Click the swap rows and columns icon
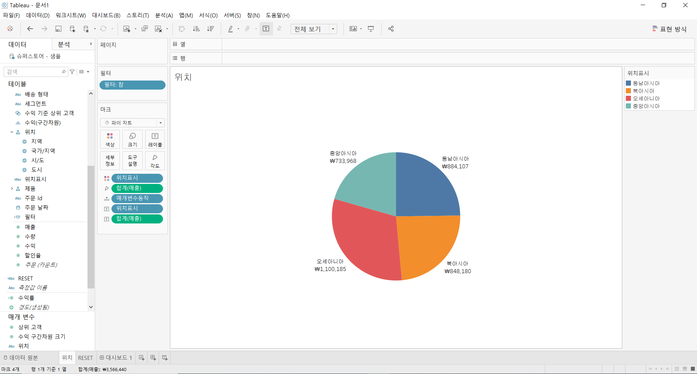The height and width of the screenshot is (374, 697). click(182, 29)
